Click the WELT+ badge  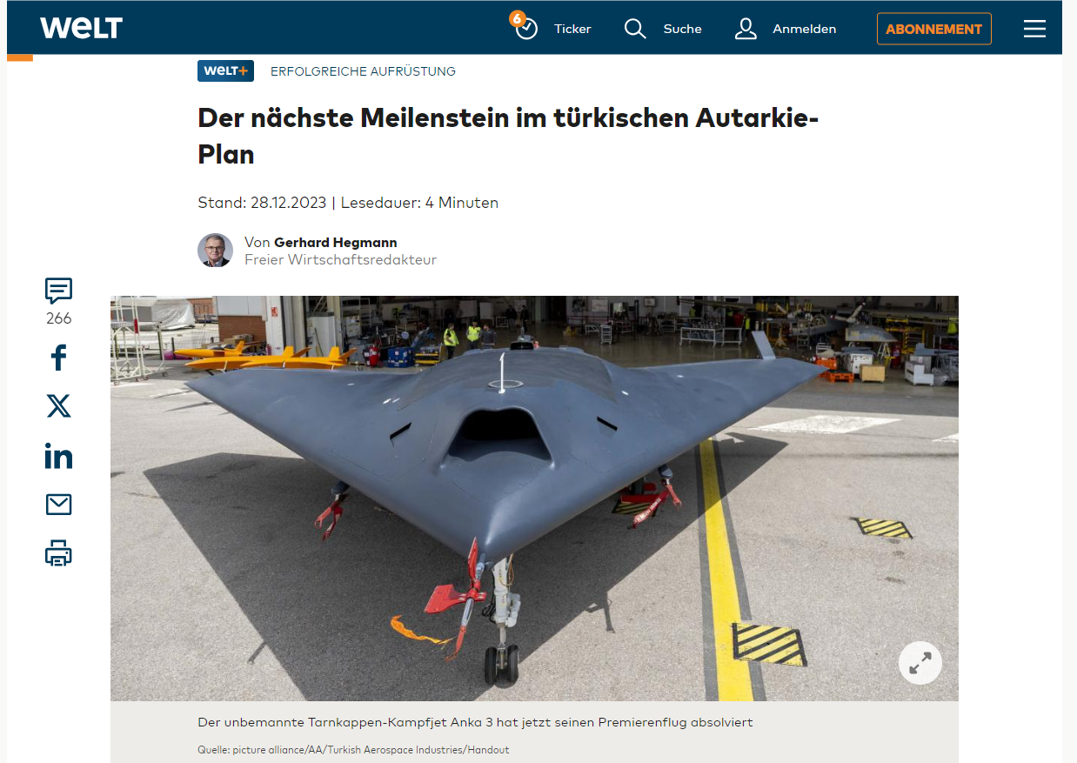click(225, 71)
